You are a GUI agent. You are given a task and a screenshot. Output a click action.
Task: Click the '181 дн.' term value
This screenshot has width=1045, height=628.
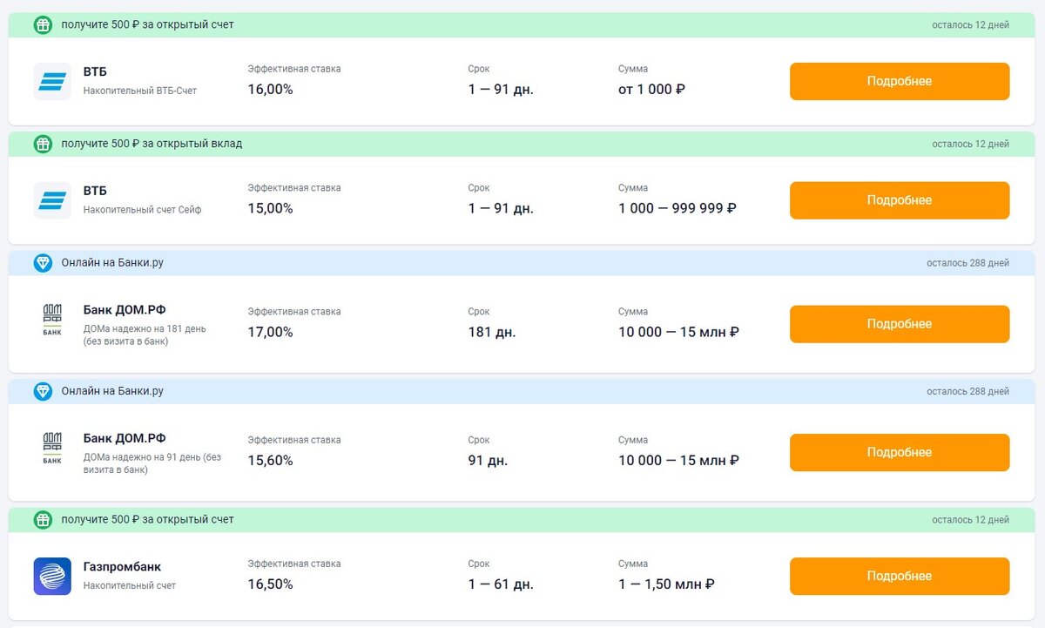[x=492, y=332]
